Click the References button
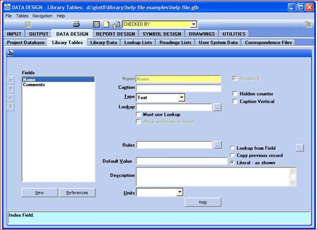 pos(77,192)
